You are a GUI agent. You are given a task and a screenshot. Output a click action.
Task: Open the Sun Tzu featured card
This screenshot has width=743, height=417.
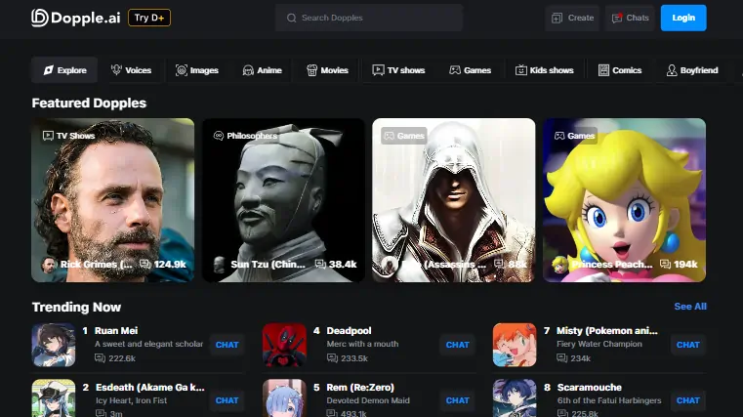(x=283, y=200)
